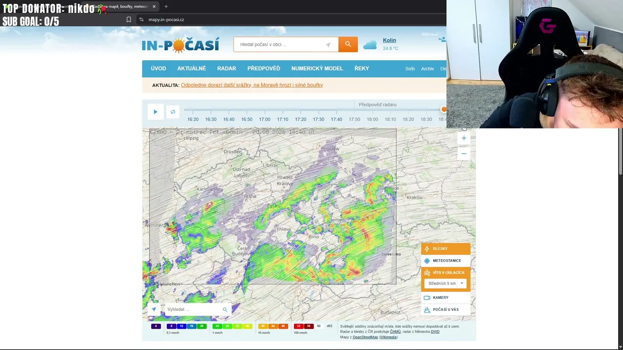This screenshot has height=350, width=623.
Task: Jump to 17:40 on the radar timeline
Action: [336, 119]
